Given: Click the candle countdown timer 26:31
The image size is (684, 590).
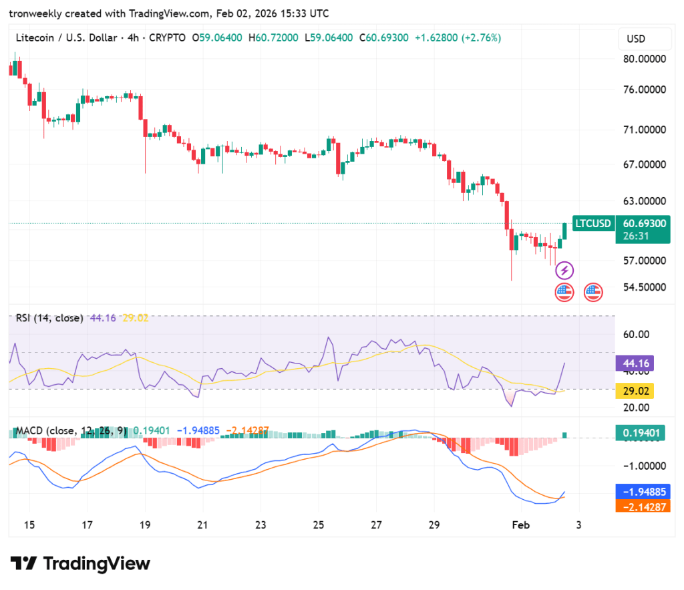Looking at the screenshot, I should pos(636,236).
